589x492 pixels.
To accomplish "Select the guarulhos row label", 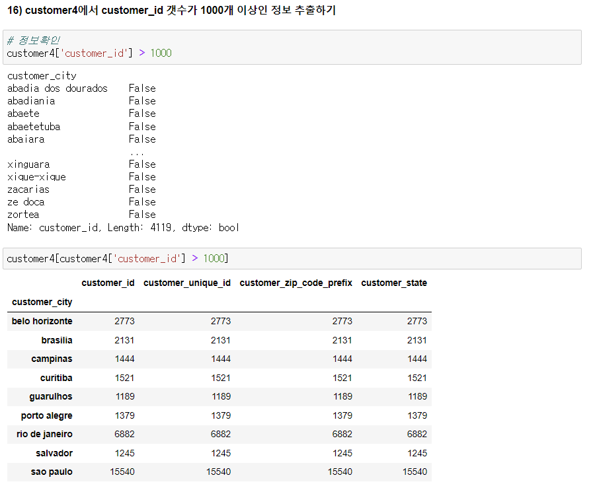I will coord(51,397).
